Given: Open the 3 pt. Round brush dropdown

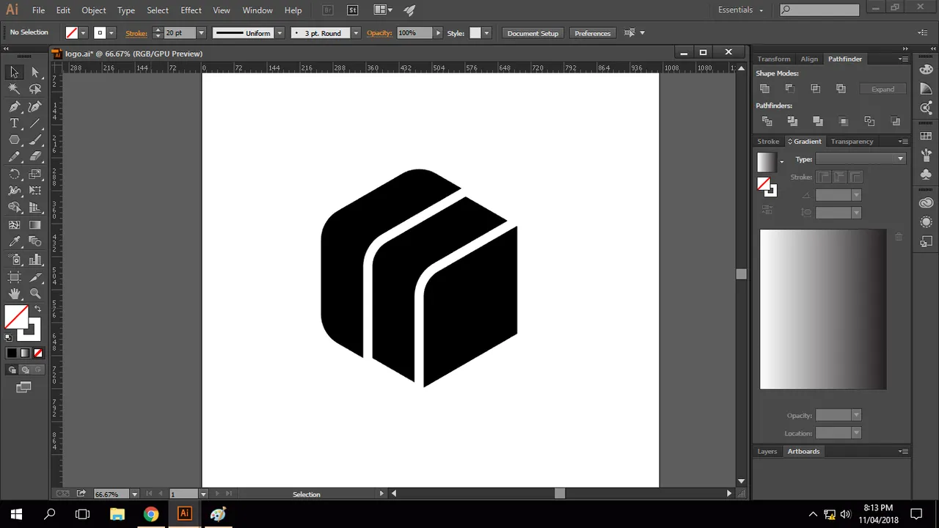Looking at the screenshot, I should (356, 33).
